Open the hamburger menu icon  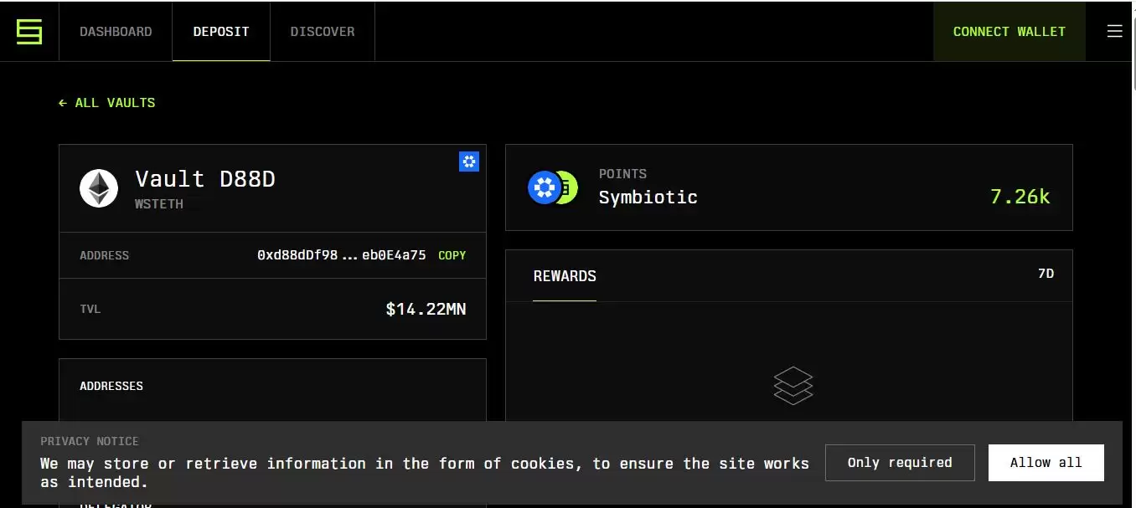click(1114, 32)
